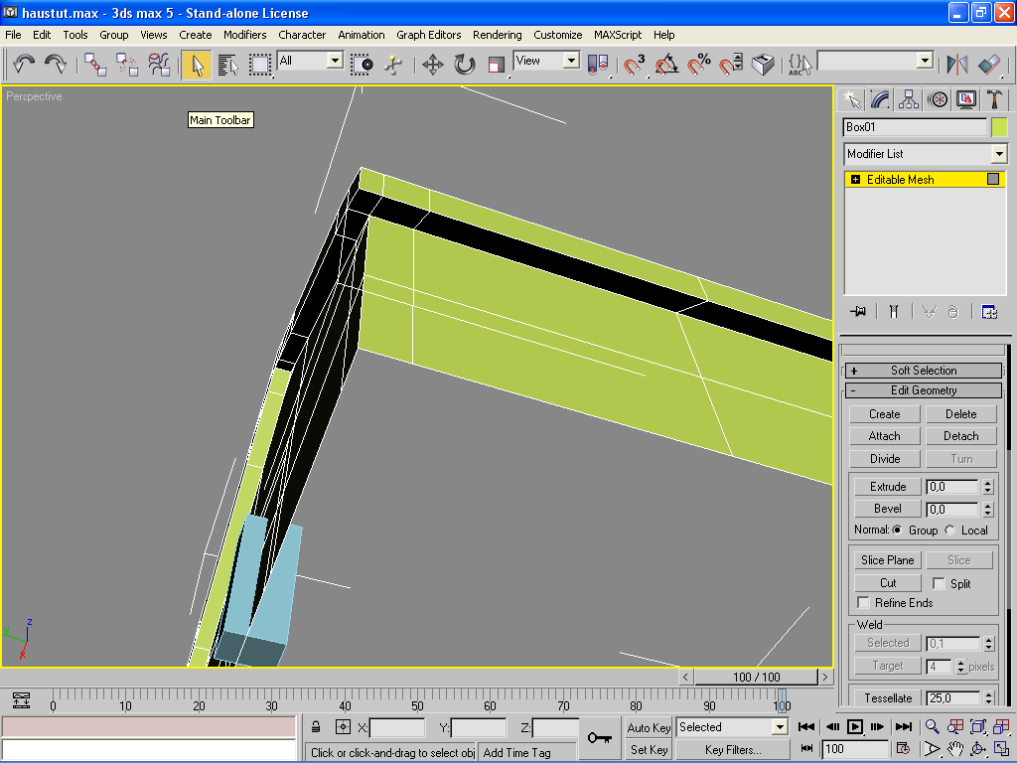Open the Rendering menu
This screenshot has width=1017, height=763.
[497, 35]
